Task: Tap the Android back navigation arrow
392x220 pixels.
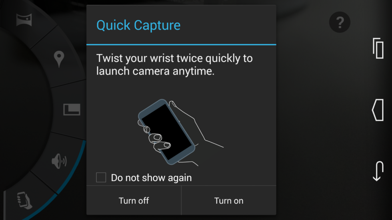Action: pos(378,171)
